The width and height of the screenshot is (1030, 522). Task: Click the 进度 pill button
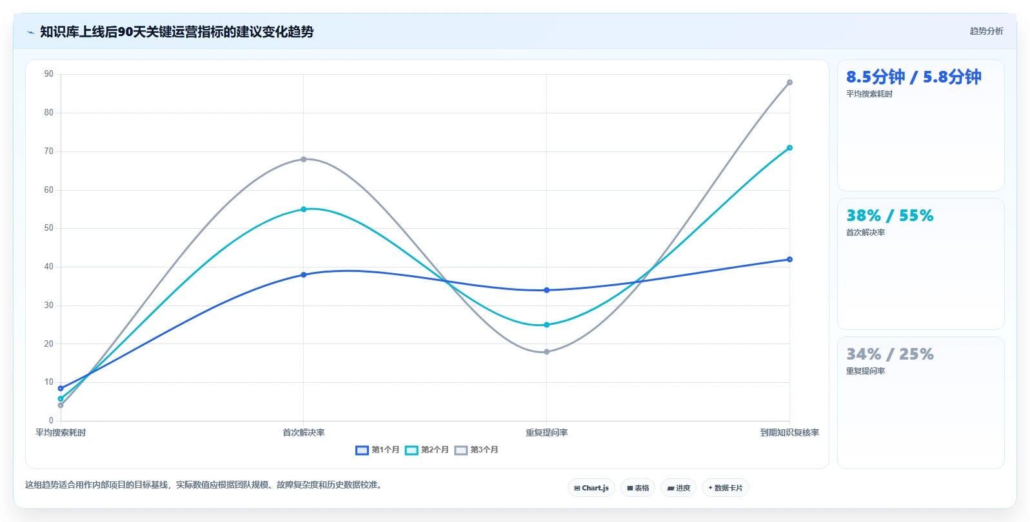tap(678, 488)
